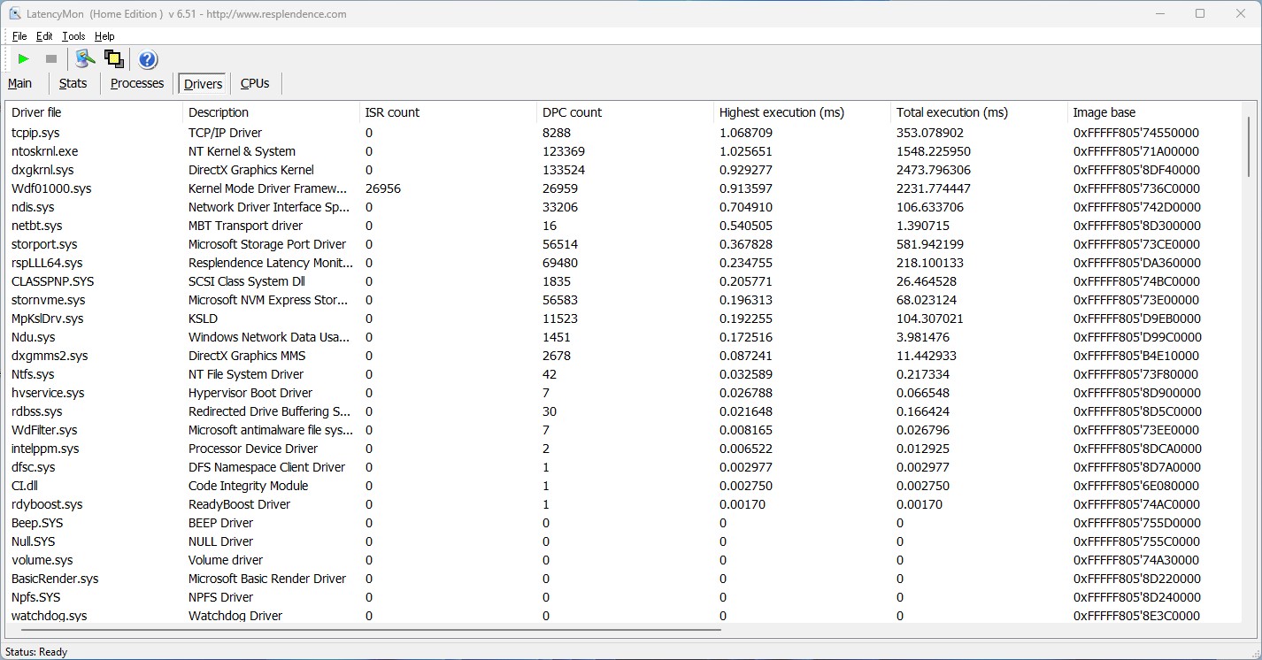Click the LatencyMon title bar app icon
Screen dimensions: 1262x660
tap(14, 14)
